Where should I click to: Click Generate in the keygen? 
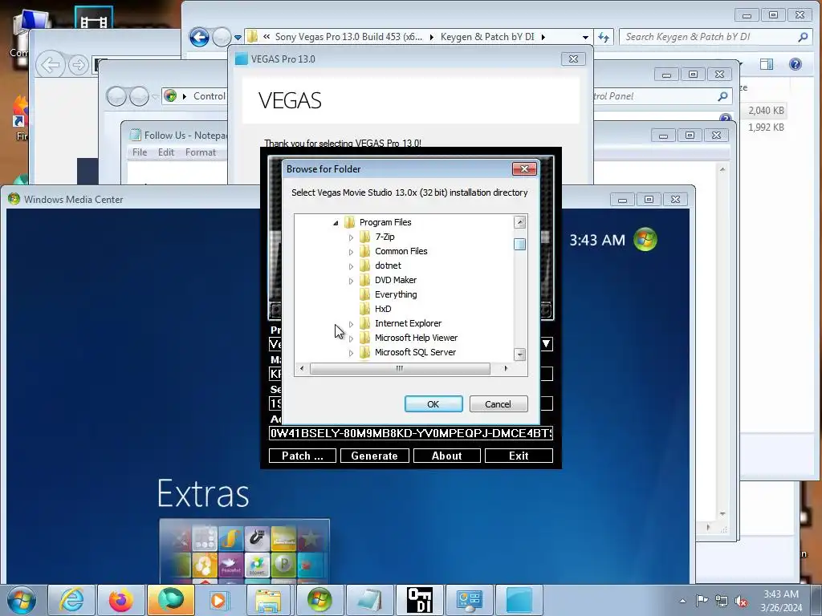(374, 456)
